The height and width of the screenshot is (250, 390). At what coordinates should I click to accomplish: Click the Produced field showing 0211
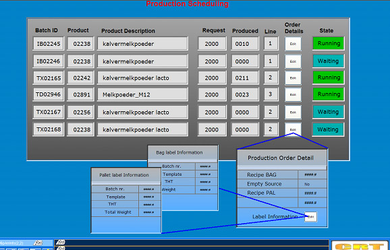click(245, 77)
